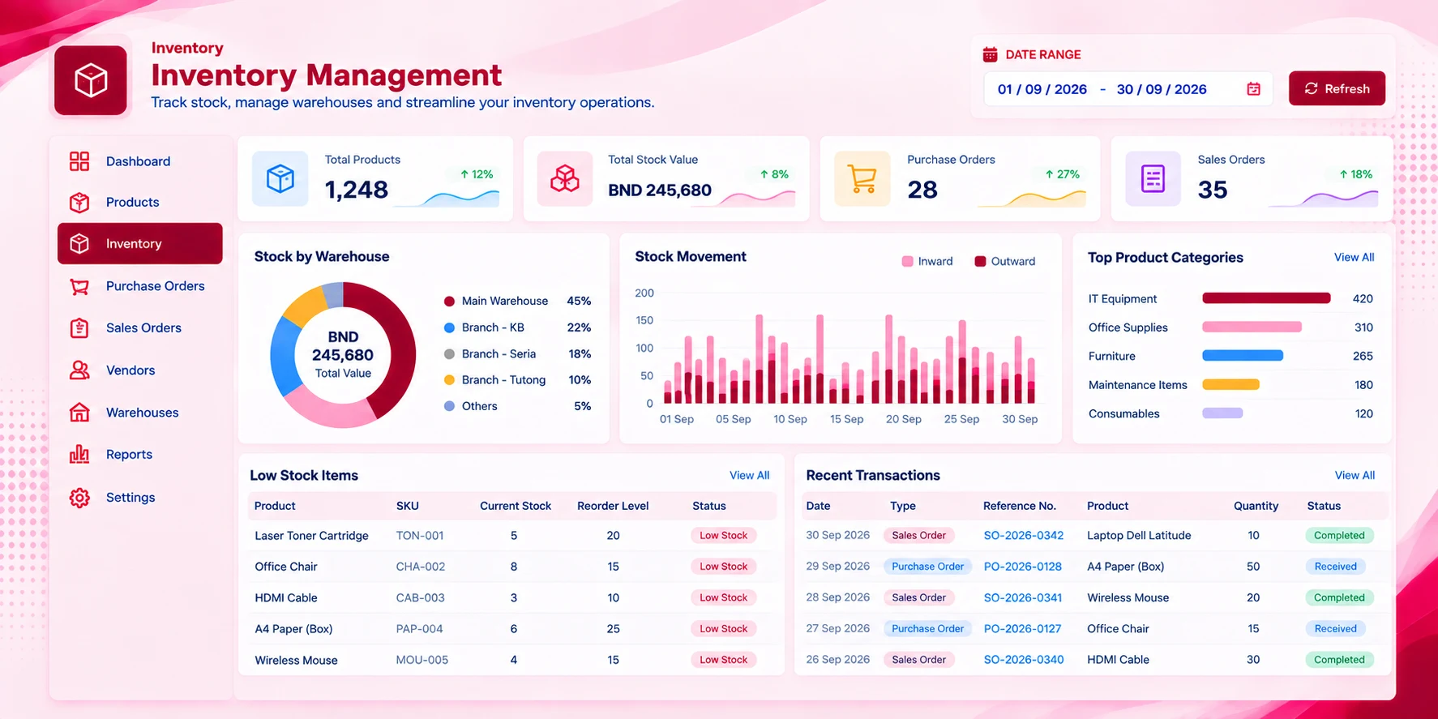Open View All for Top Product Categories
The image size is (1438, 719).
click(x=1354, y=257)
